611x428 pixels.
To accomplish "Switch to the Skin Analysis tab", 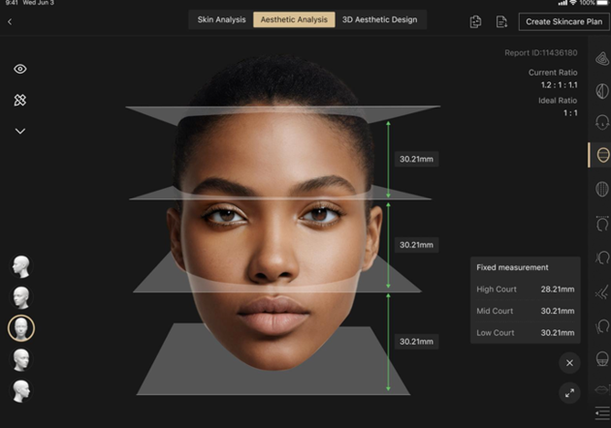I will click(220, 20).
